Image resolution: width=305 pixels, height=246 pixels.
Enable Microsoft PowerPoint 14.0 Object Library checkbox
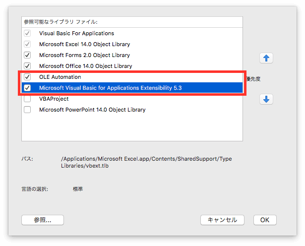(x=27, y=110)
